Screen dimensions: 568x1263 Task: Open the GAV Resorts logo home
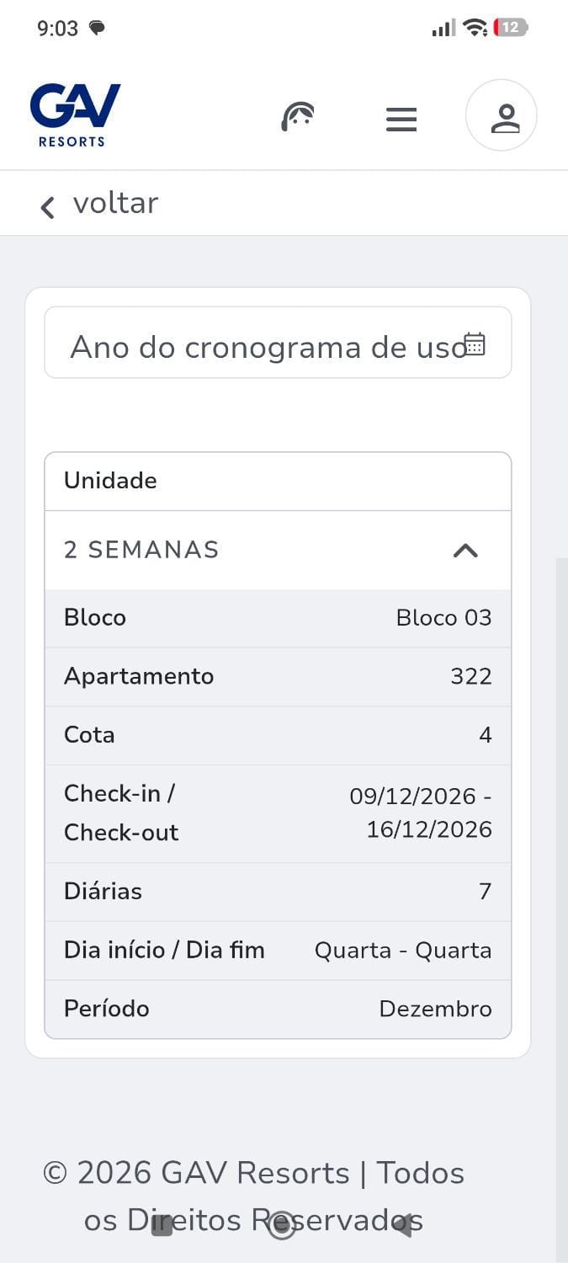[x=76, y=115]
